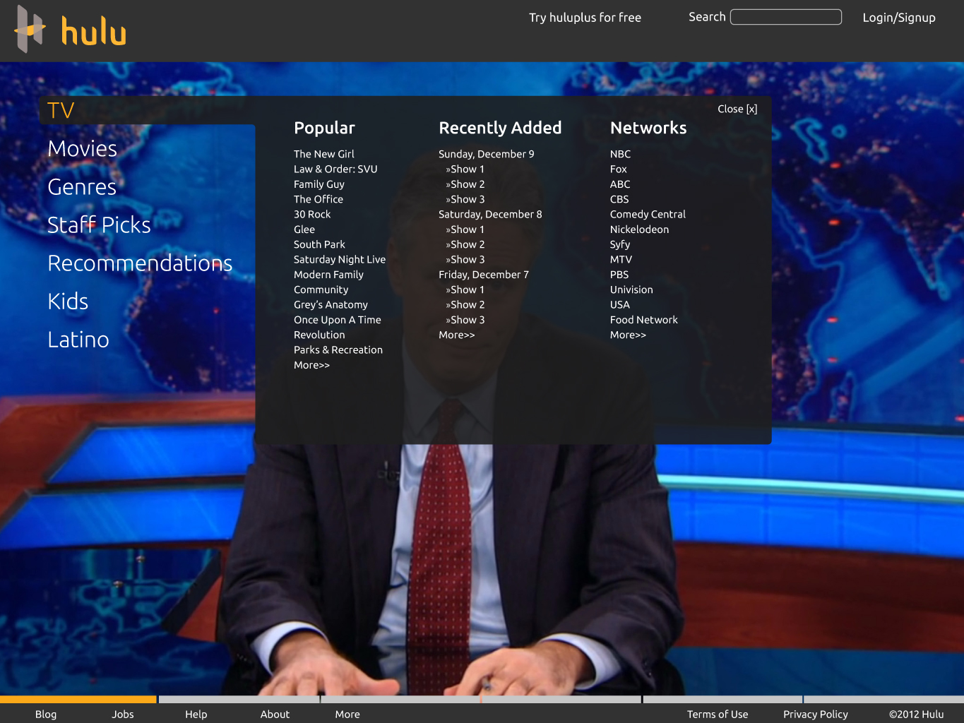The image size is (964, 723).
Task: Expand More under the Networks list
Action: tap(628, 335)
